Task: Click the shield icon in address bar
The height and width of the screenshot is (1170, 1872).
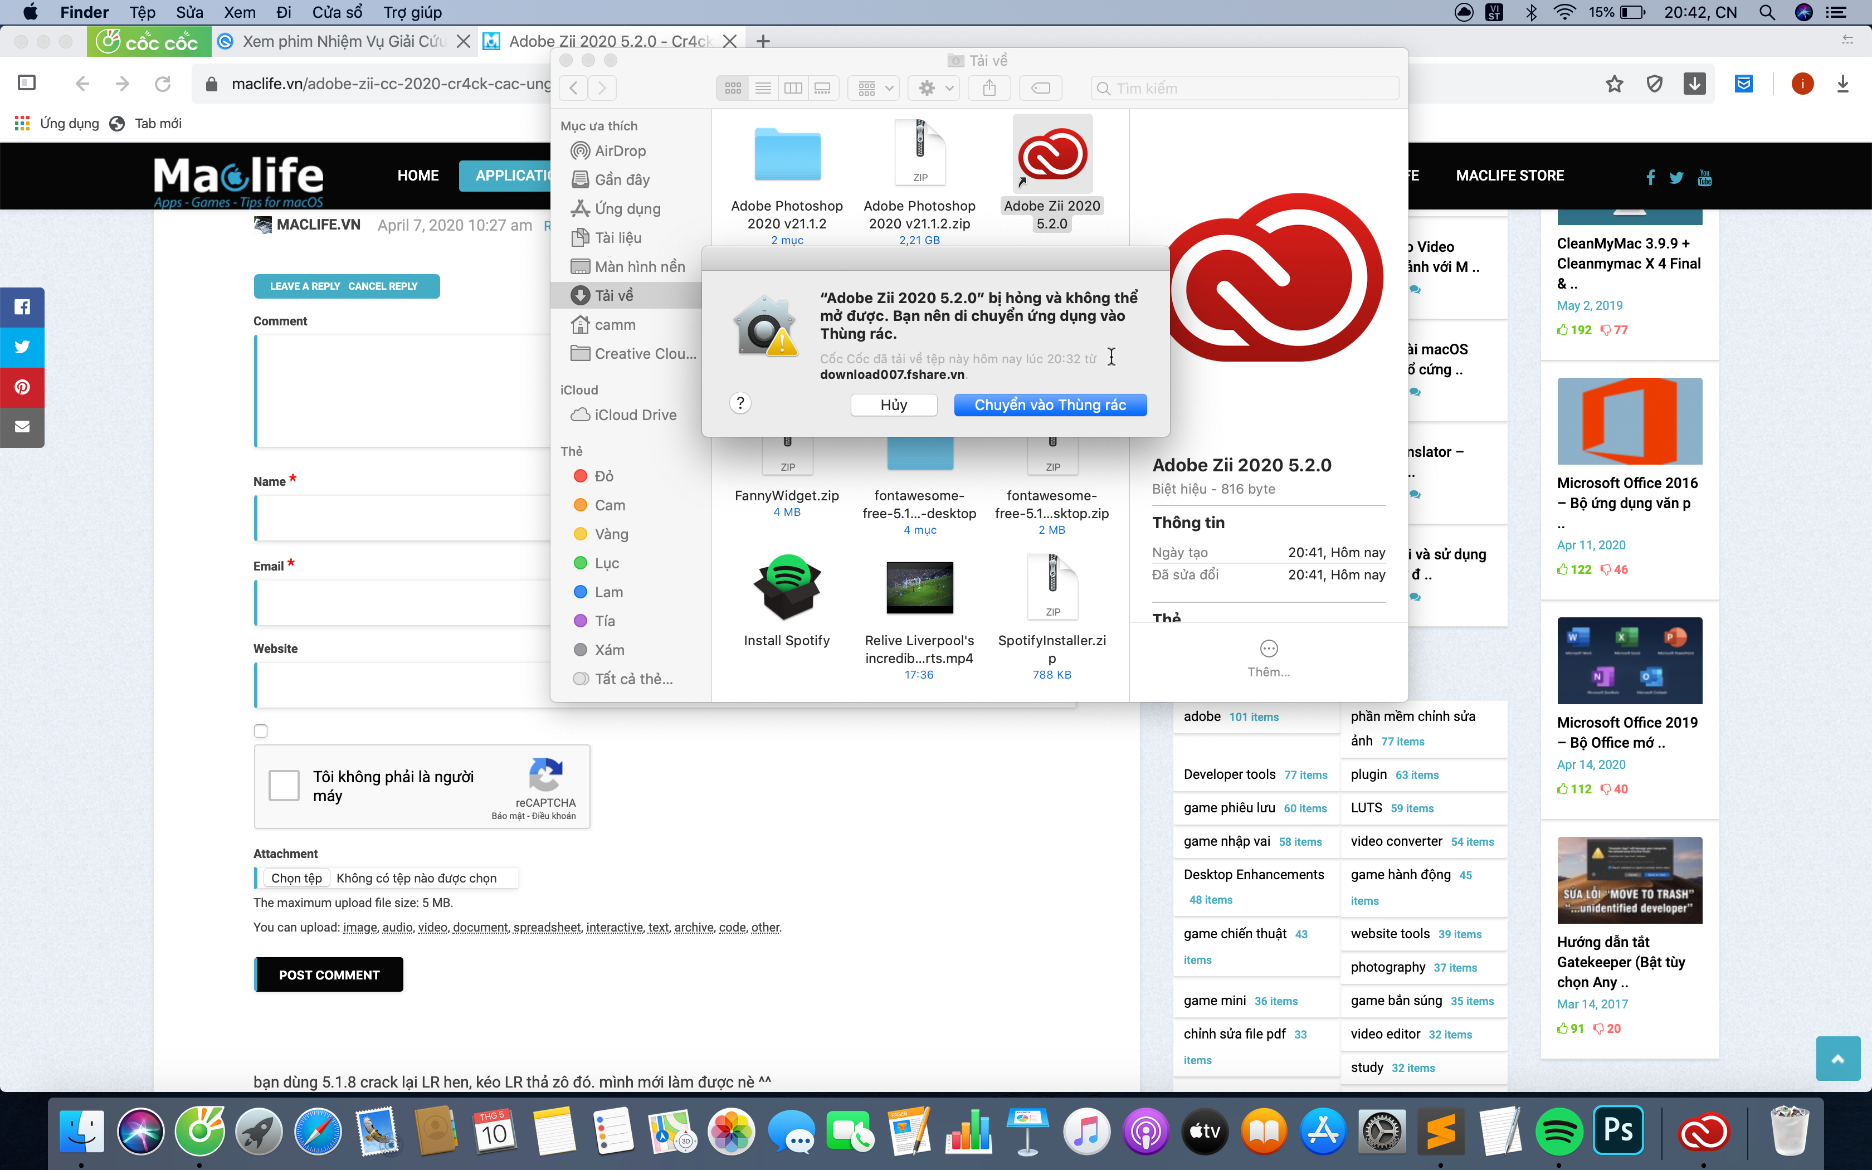Action: tap(1655, 84)
